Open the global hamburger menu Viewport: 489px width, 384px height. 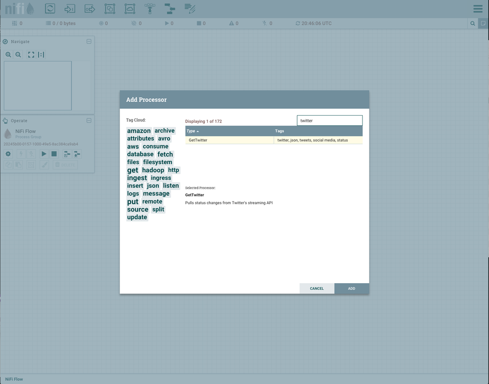(478, 8)
